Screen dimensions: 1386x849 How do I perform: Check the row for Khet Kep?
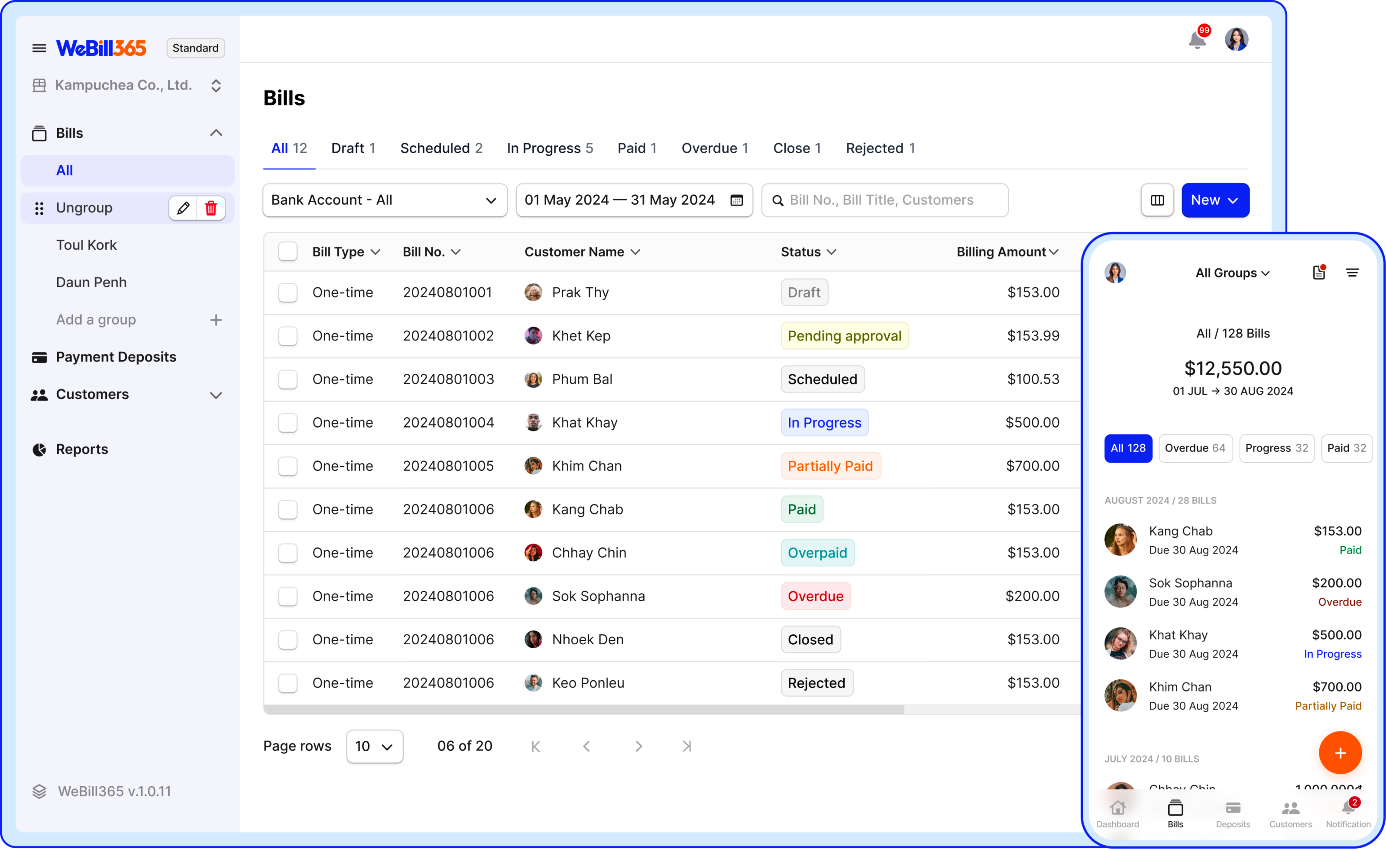coord(288,336)
